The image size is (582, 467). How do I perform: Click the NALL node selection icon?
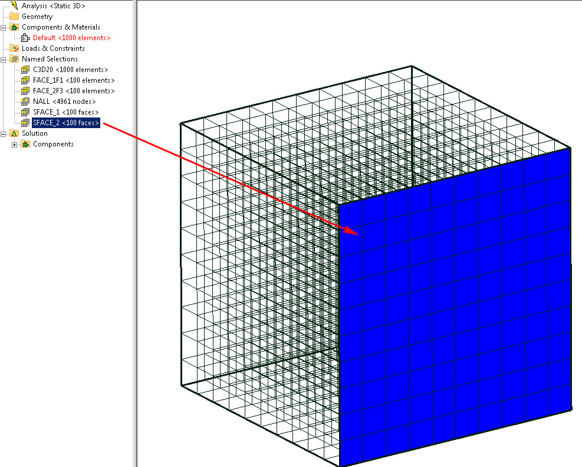tap(25, 102)
